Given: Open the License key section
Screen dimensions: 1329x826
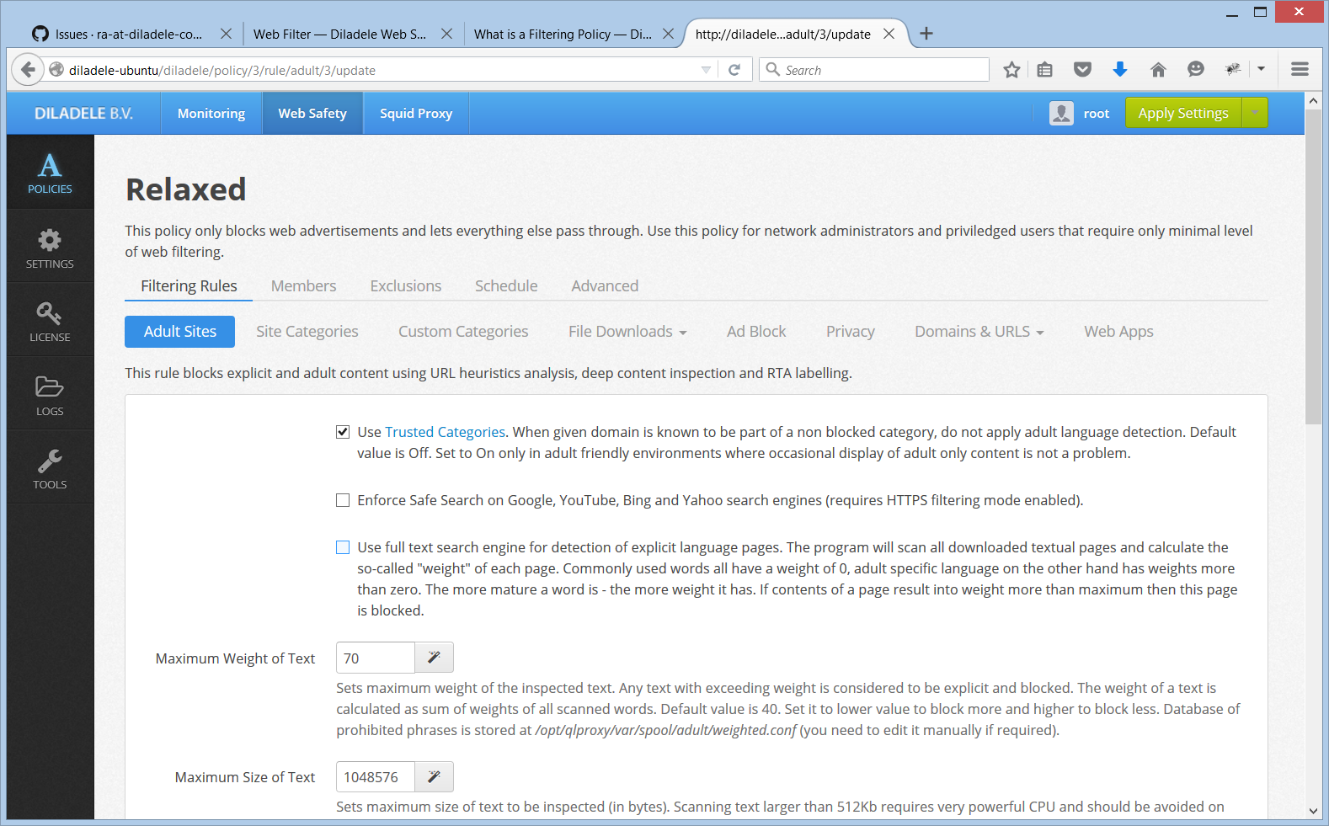Looking at the screenshot, I should tap(50, 321).
